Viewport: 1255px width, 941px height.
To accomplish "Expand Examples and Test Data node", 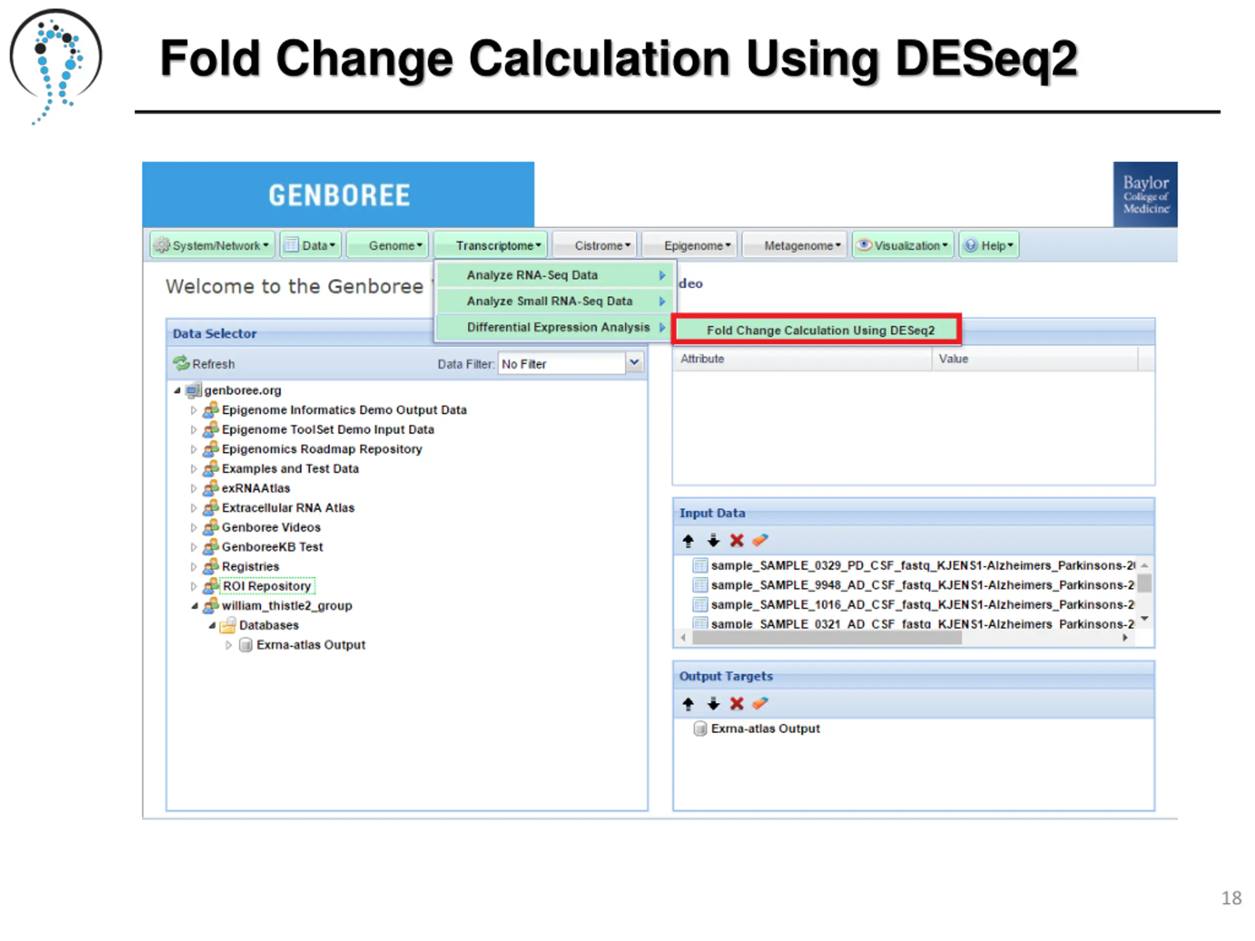I will [194, 469].
